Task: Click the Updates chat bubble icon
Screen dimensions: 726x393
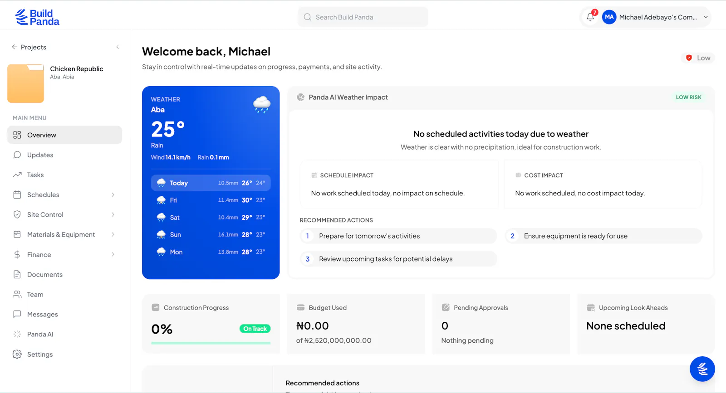Action: tap(17, 155)
